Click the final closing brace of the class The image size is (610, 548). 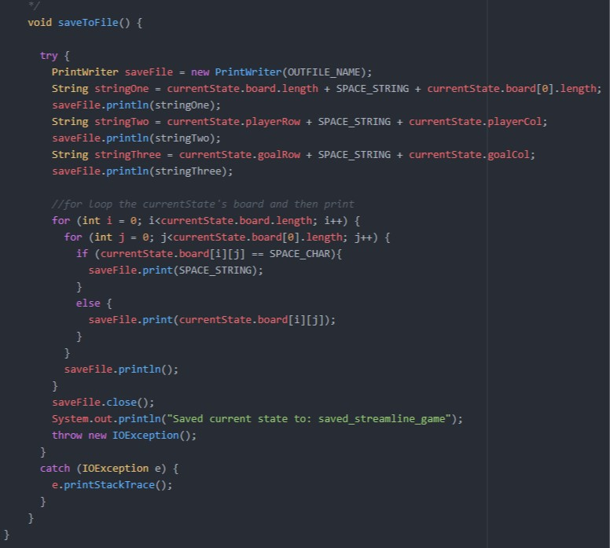coord(6,535)
